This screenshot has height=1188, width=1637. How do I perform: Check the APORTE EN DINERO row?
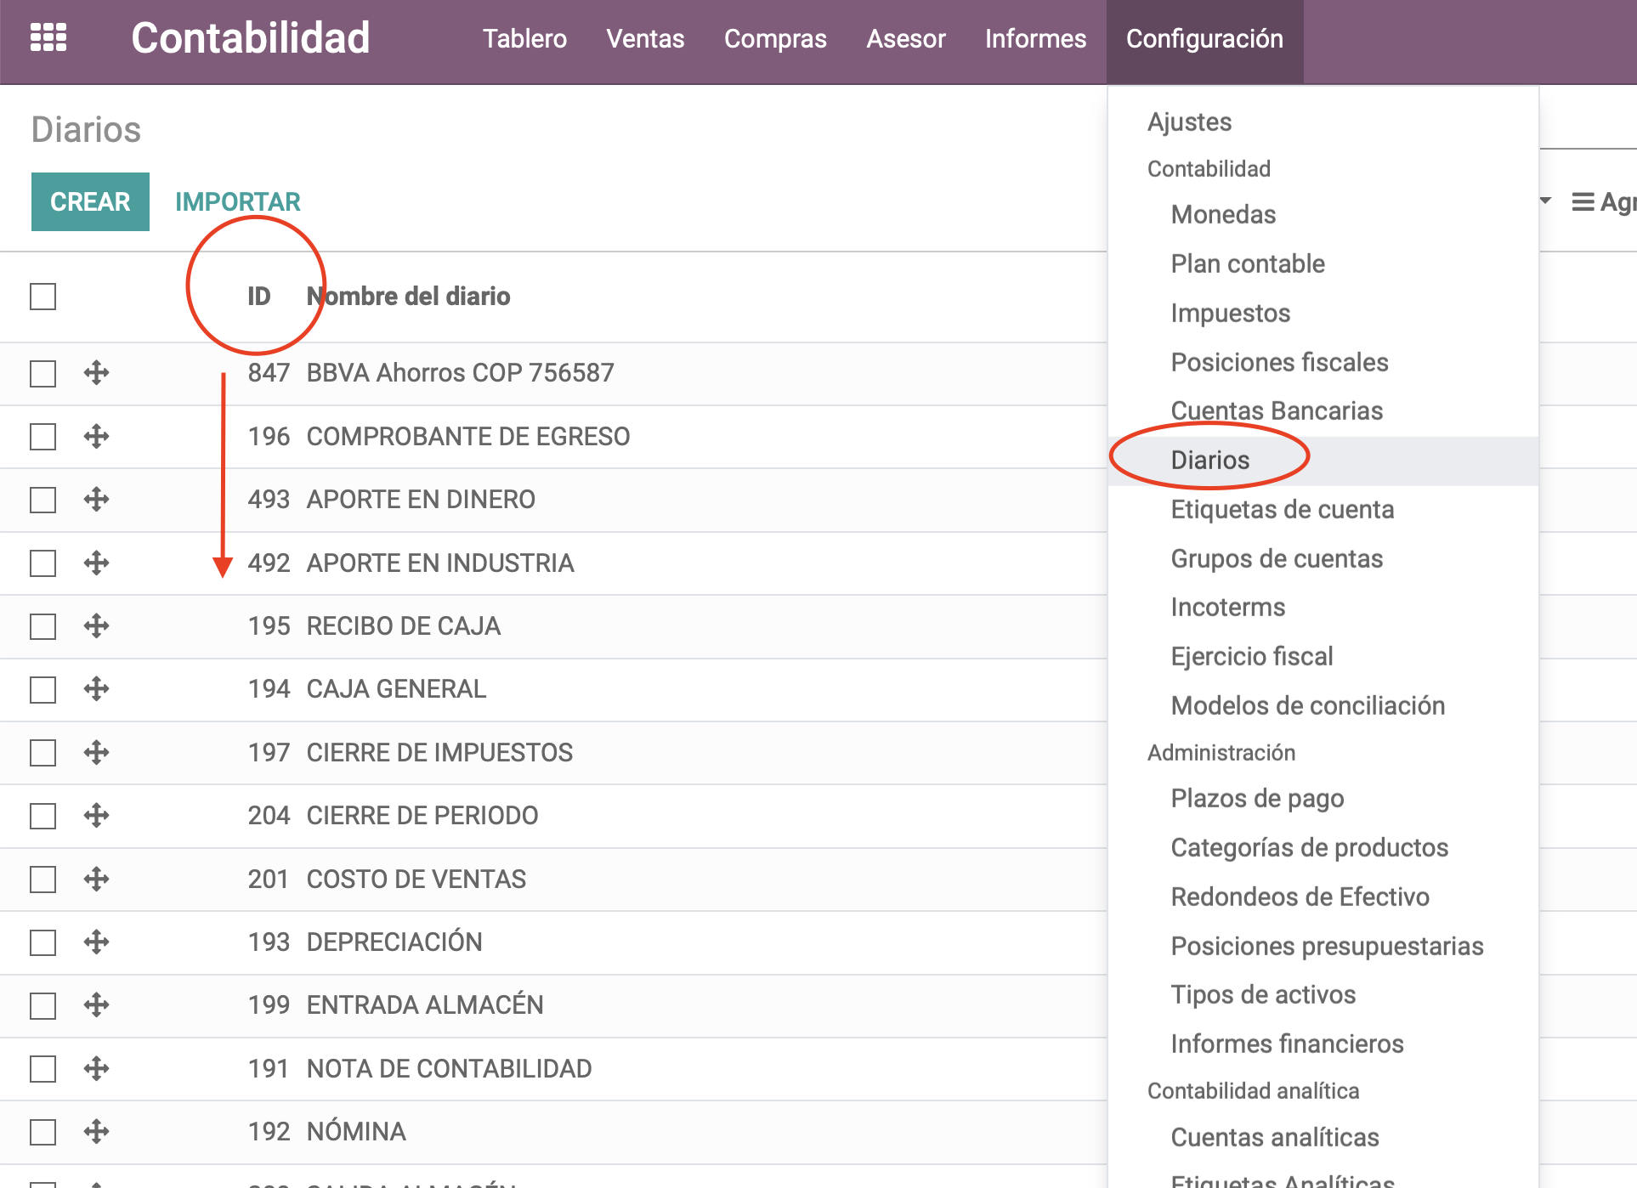(x=42, y=500)
